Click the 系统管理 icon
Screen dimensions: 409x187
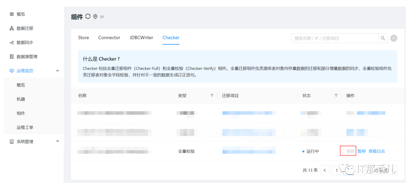click(11, 141)
